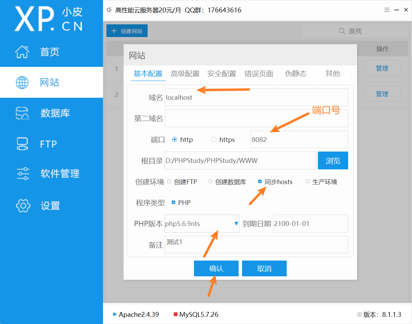
Task: Click the 取消 button
Action: click(x=264, y=268)
